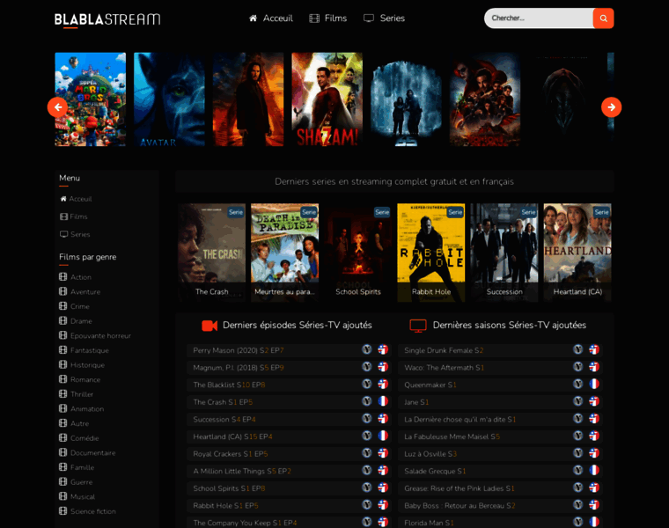Screen dimensions: 669x528
Task: Click the film icon beside Fantastique genre
Action: pos(63,349)
